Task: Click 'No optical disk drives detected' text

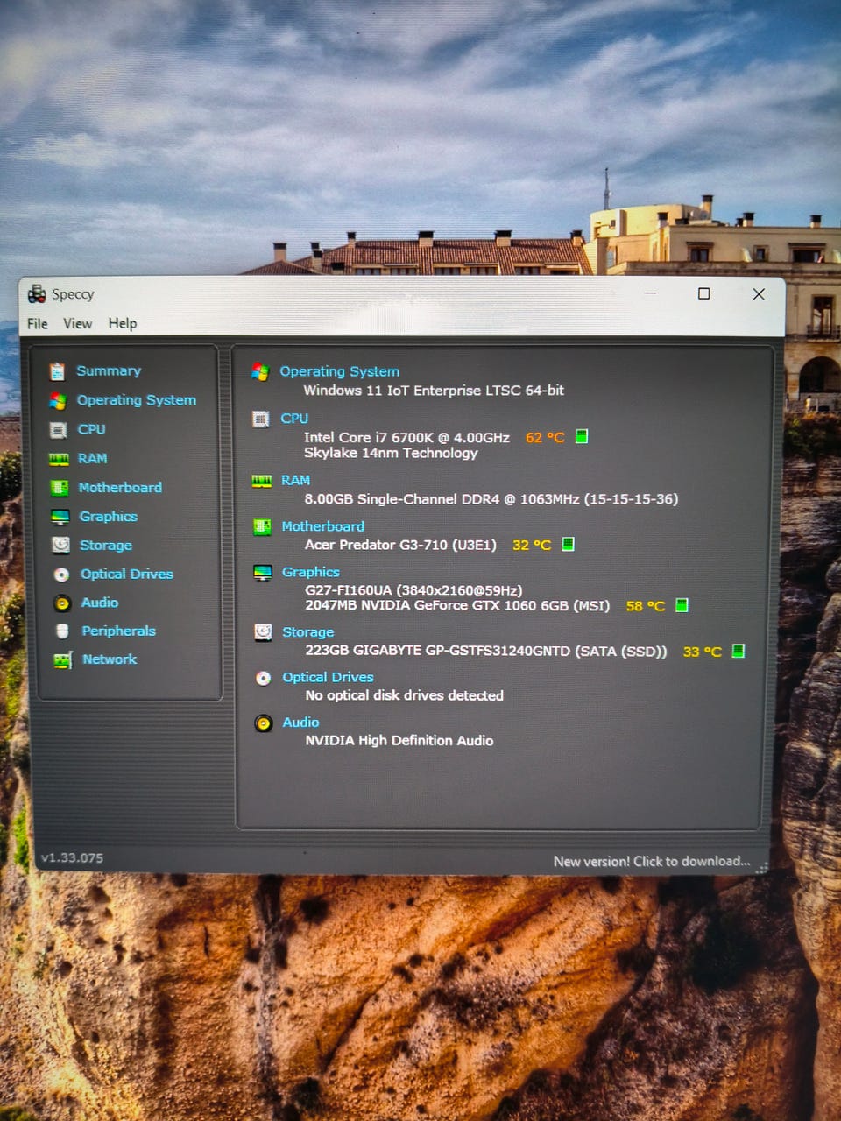Action: point(405,695)
